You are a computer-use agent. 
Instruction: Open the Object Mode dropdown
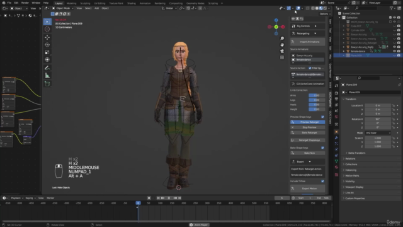point(63,8)
